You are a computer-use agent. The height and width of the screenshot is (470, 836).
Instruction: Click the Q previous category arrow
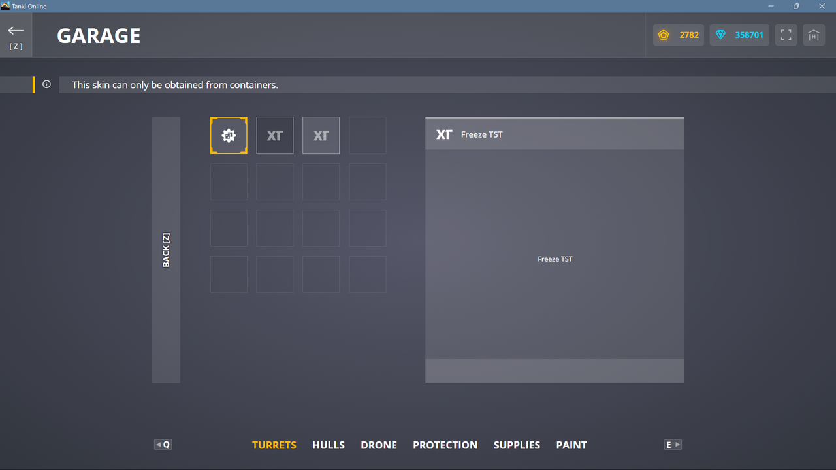click(163, 445)
